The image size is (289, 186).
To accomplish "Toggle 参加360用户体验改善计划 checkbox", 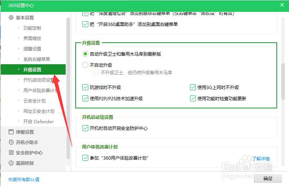I will (85, 158).
